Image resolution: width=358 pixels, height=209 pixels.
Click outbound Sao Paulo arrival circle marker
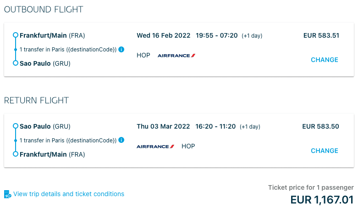tap(16, 63)
